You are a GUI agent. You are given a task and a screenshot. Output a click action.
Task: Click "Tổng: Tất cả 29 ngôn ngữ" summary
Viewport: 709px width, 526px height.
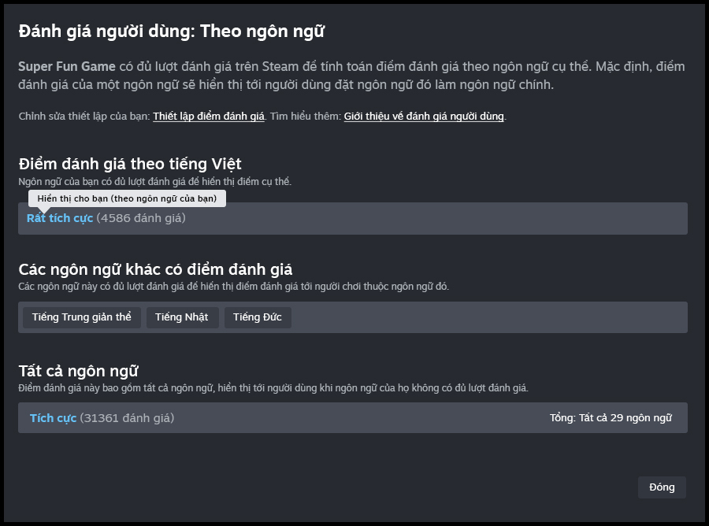611,418
